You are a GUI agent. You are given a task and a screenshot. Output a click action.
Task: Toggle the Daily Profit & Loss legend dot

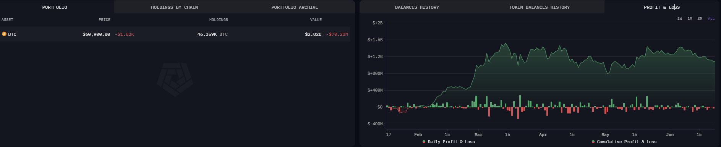(x=424, y=142)
